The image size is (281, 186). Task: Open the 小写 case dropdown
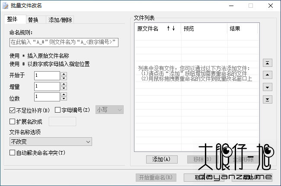[109, 110]
